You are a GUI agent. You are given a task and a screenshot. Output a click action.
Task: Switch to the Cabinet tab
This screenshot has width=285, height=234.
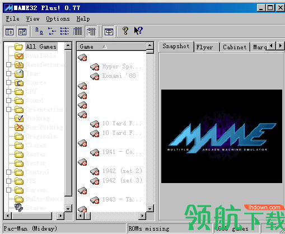[235, 47]
